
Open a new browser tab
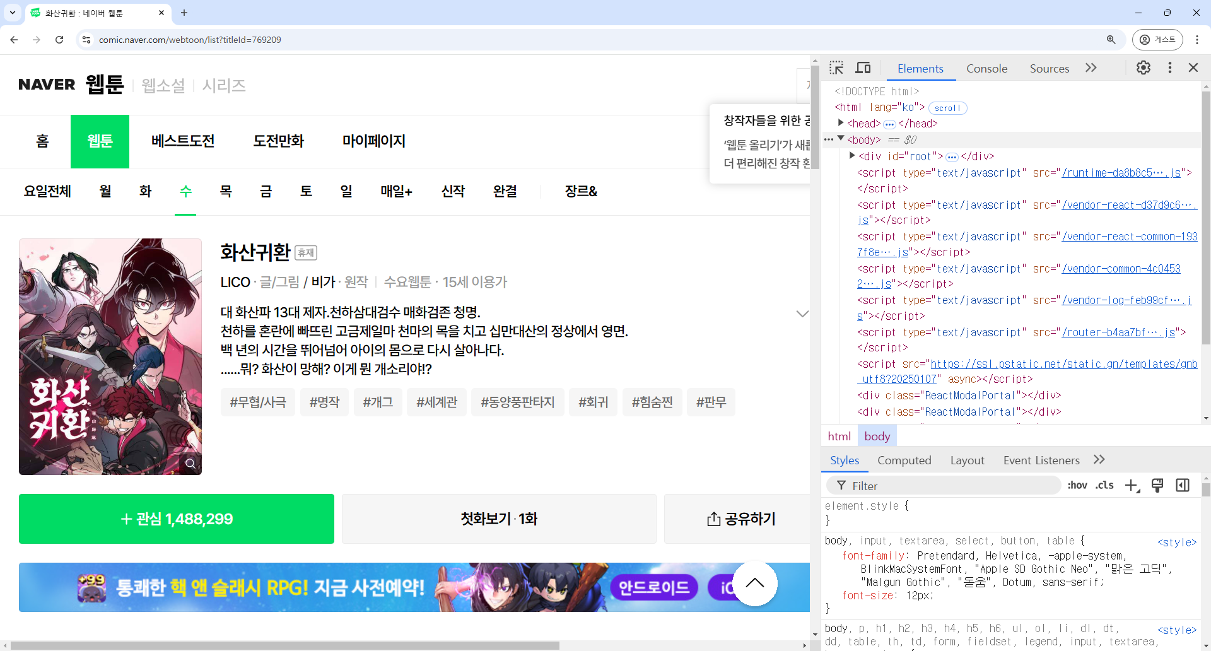(184, 13)
